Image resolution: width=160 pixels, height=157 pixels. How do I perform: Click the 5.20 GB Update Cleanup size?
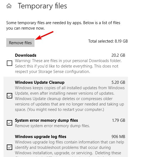tap(118, 82)
